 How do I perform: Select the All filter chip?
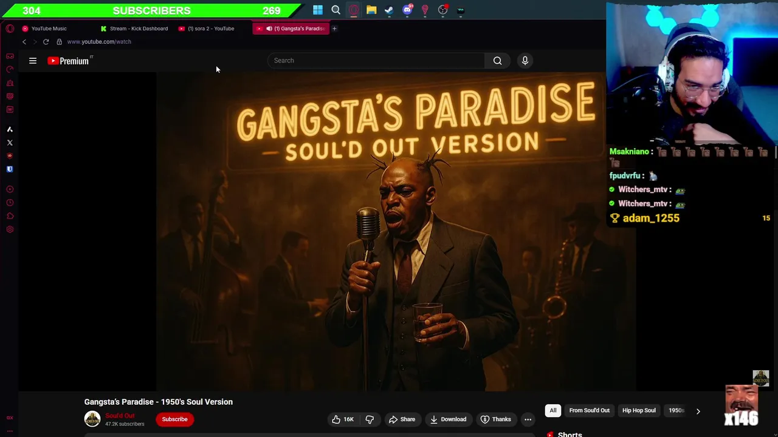pos(553,411)
